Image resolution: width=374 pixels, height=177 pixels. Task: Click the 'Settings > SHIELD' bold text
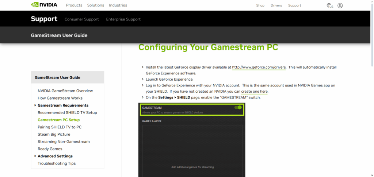[x=174, y=97]
